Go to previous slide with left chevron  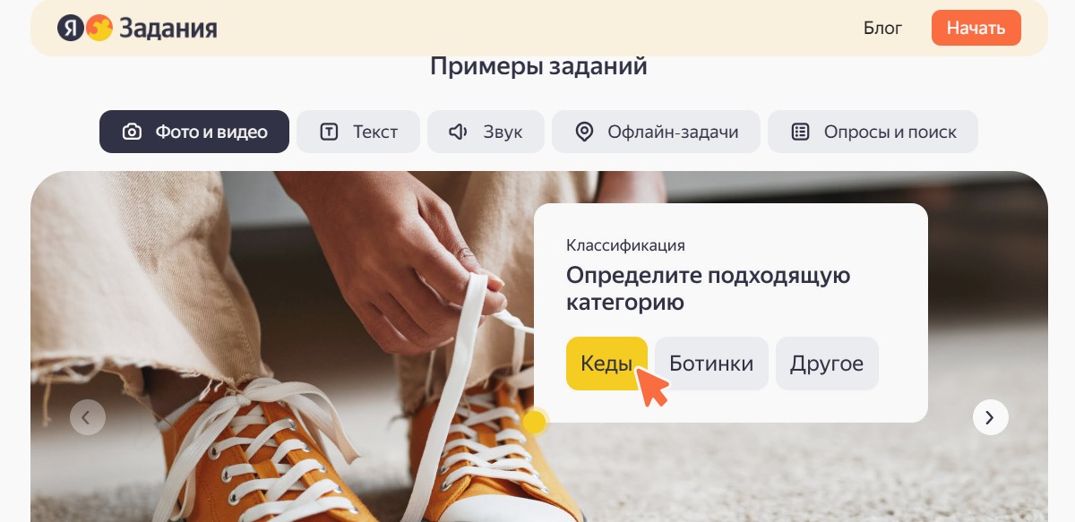point(88,417)
